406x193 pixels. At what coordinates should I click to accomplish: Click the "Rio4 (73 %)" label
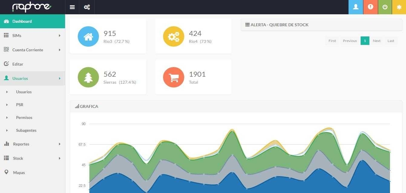tap(200, 41)
